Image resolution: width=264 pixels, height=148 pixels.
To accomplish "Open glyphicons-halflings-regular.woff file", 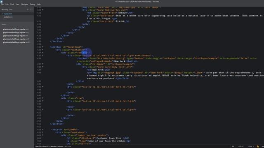I will click(x=16, y=39).
